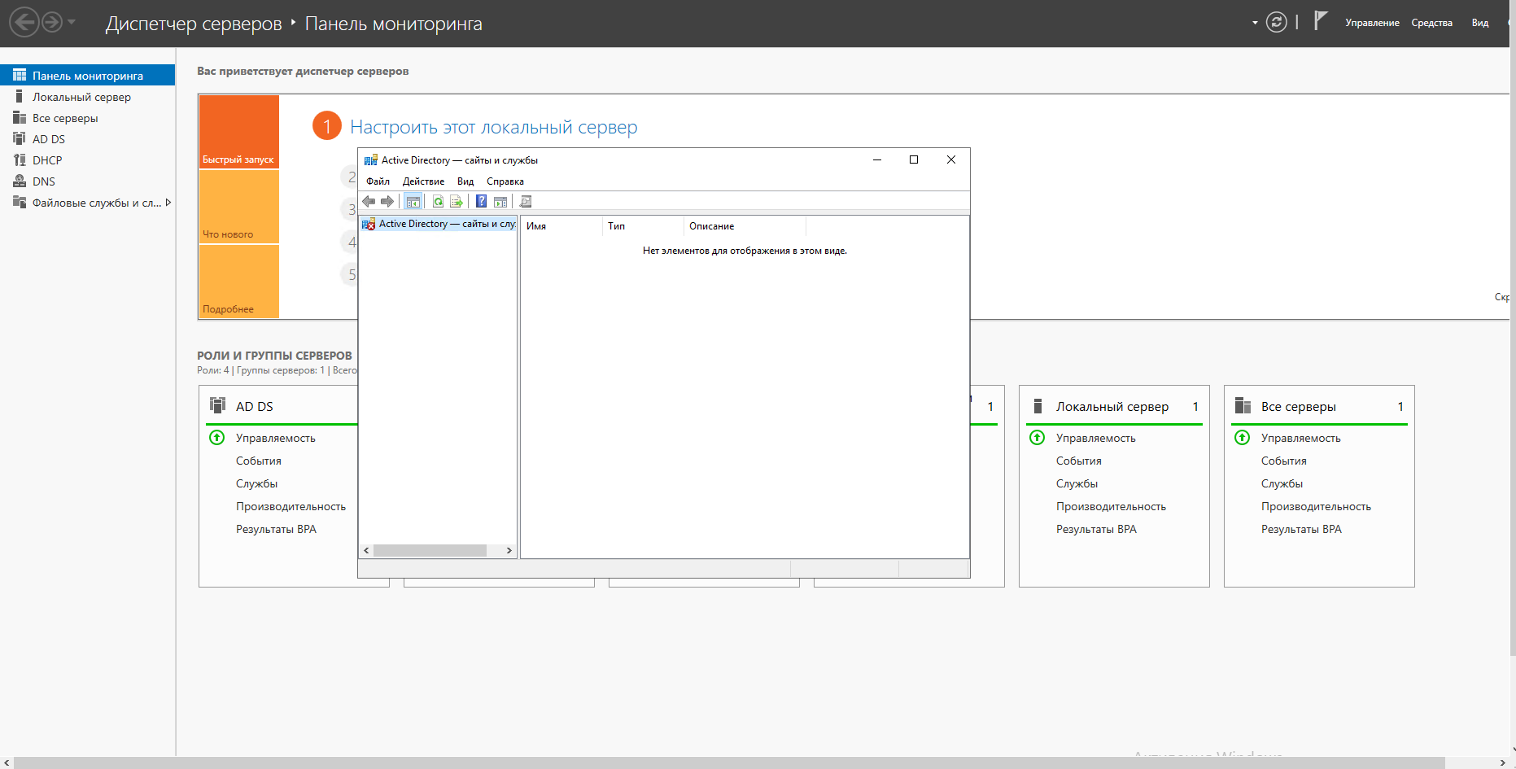Click the Server Manager bottom horizontal scrollbar
This screenshot has height=769, width=1516.
[x=729, y=762]
